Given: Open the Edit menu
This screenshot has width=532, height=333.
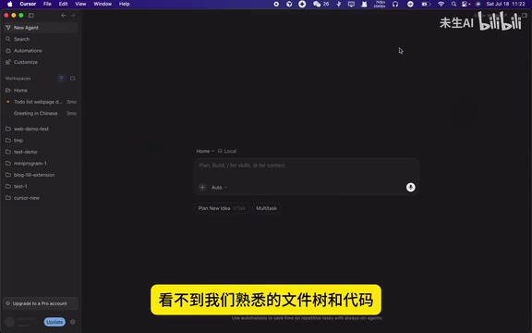Looking at the screenshot, I should pyautogui.click(x=63, y=4).
